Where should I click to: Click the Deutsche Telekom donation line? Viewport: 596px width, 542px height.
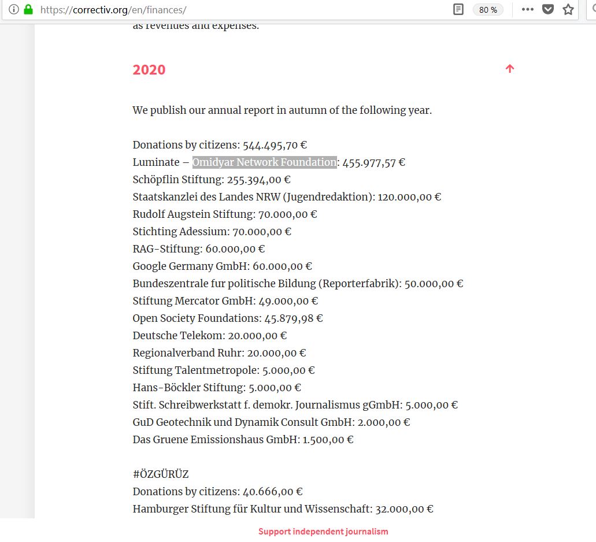click(x=210, y=336)
